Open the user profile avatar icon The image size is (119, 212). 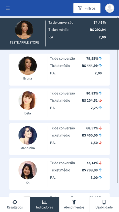click(x=110, y=8)
